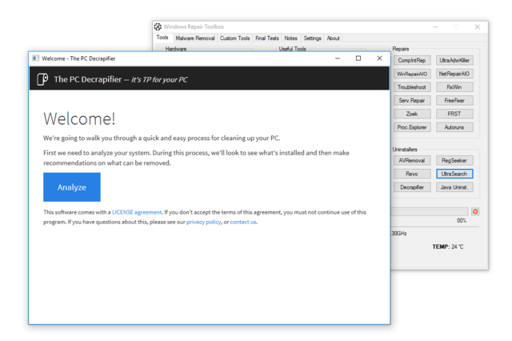Follow the contact us link

point(243,222)
